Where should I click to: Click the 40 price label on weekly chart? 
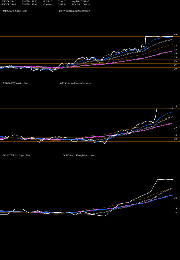[x=175, y=107]
